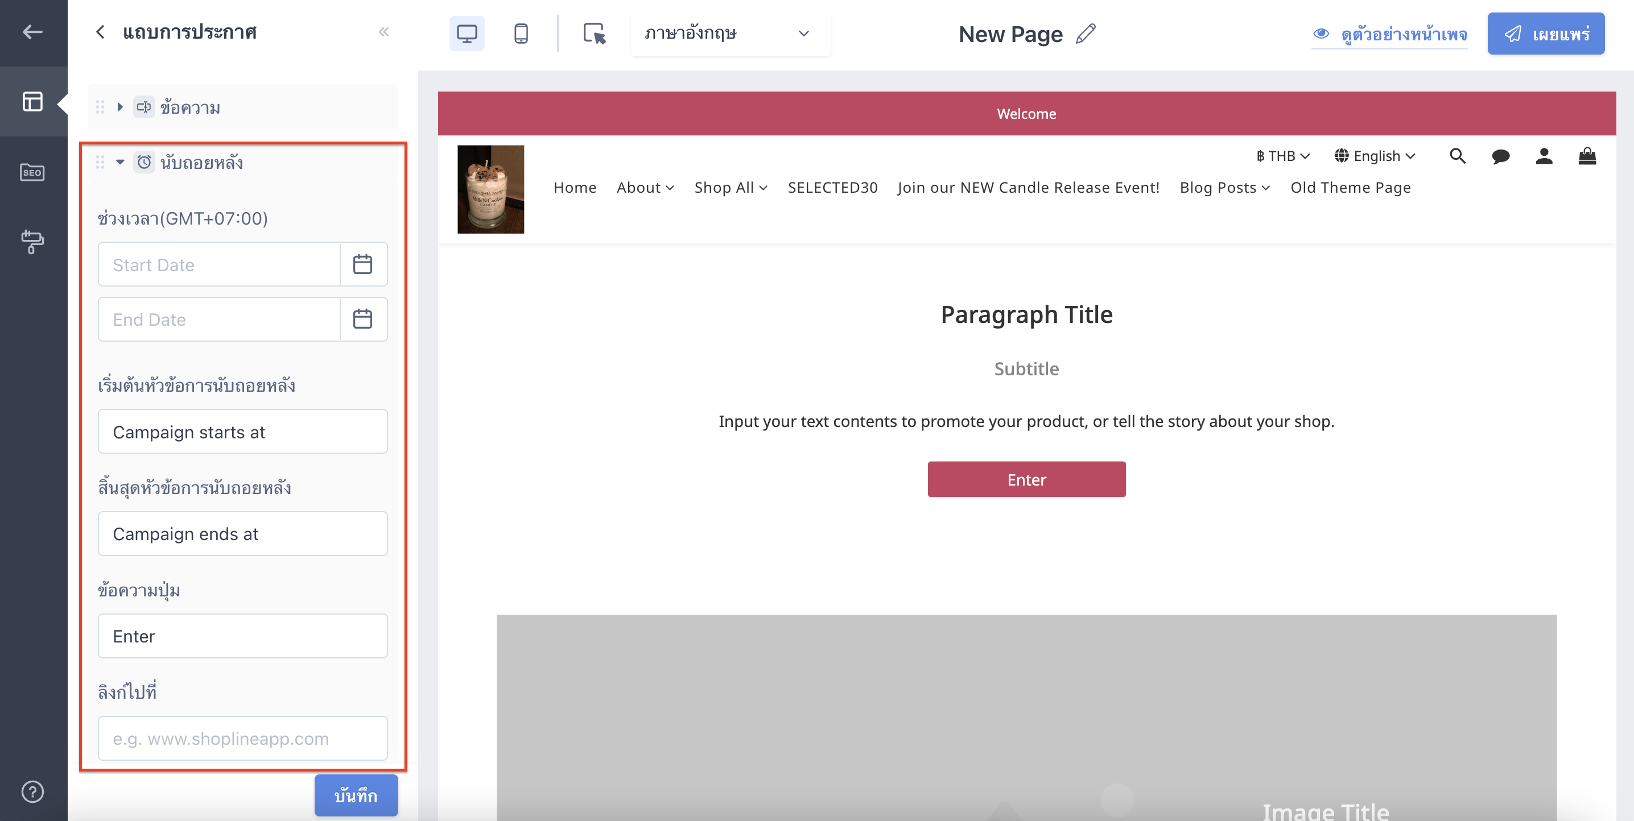Click the candle shop logo thumbnail
Image resolution: width=1634 pixels, height=821 pixels.
(x=491, y=189)
